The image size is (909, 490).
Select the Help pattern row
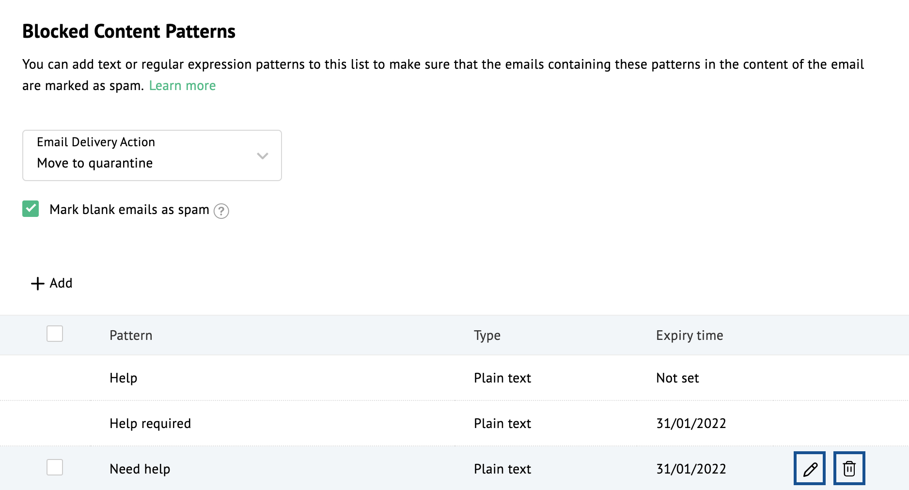coord(123,378)
